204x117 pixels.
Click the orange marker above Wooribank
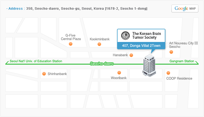click(x=119, y=73)
